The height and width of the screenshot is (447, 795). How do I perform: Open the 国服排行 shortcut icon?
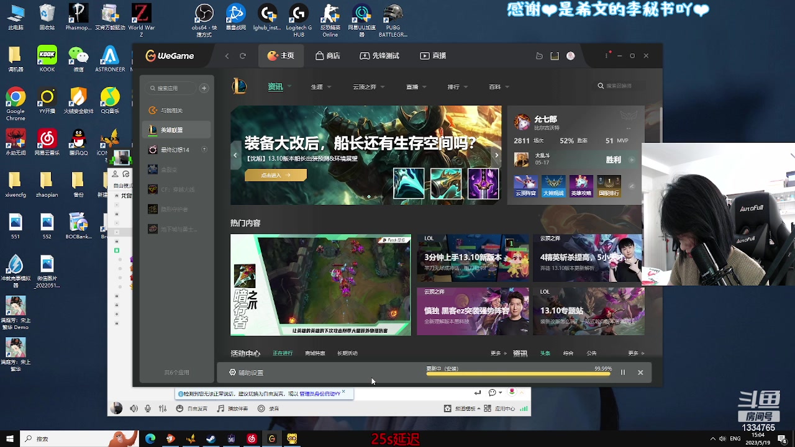609,186
